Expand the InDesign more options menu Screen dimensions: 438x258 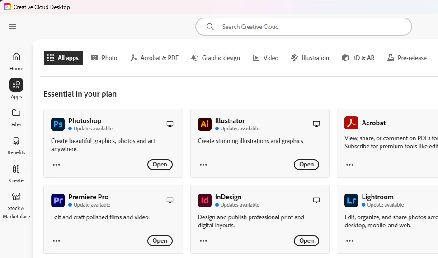pyautogui.click(x=203, y=241)
